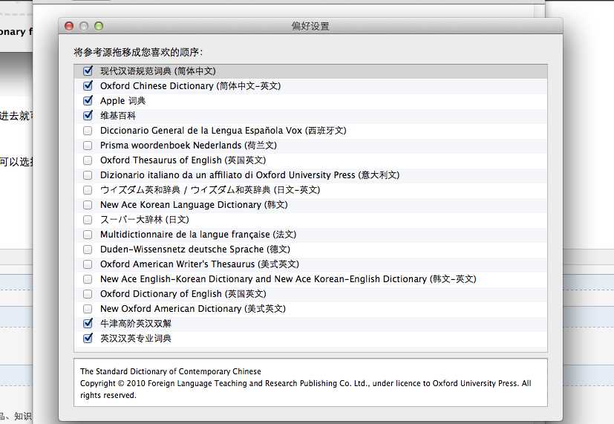Select ウィズダム和英辞典 (日文-英文) row text

(210, 190)
